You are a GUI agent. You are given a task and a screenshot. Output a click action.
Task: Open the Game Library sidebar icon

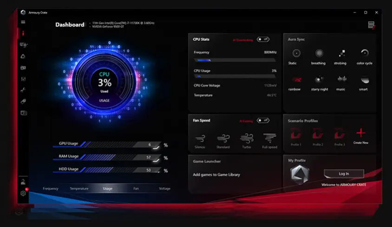23,67
